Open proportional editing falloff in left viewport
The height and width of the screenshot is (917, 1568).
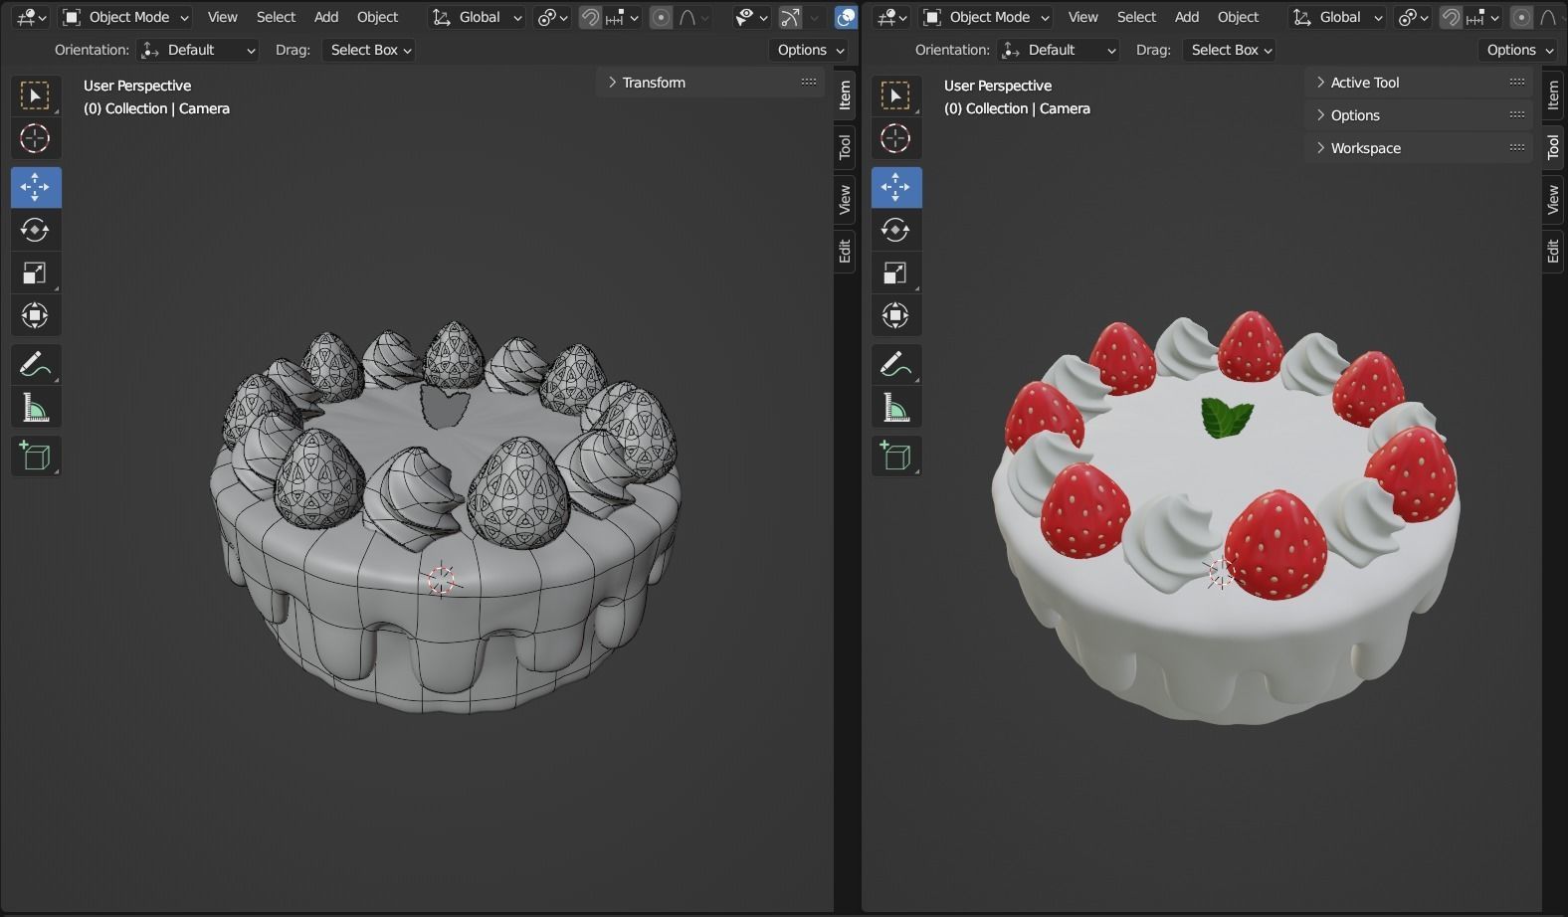coord(693,17)
